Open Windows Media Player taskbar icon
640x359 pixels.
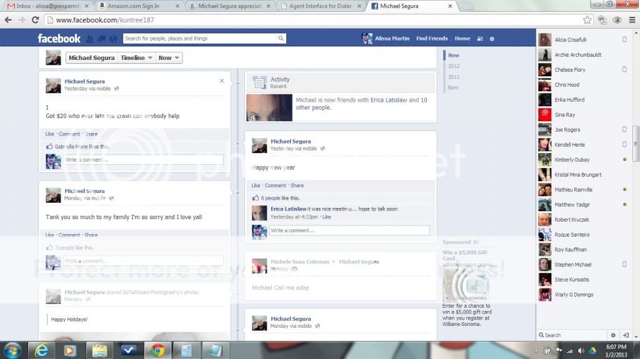coord(70,350)
